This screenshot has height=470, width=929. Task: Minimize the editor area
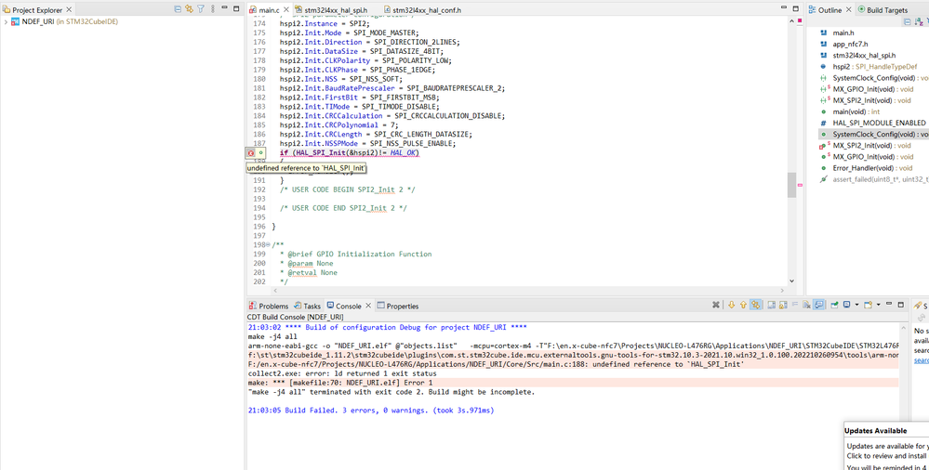pos(785,8)
